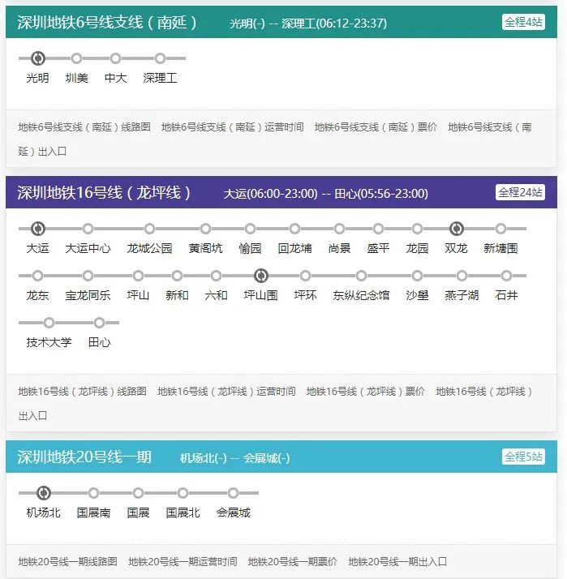Click the 黄阁坑 station circle
This screenshot has width=567, height=579.
point(205,229)
